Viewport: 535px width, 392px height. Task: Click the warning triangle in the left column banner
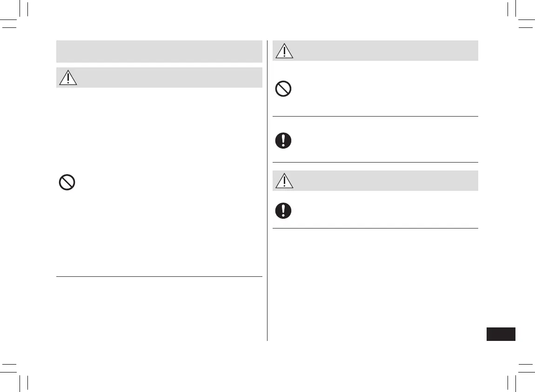point(68,78)
